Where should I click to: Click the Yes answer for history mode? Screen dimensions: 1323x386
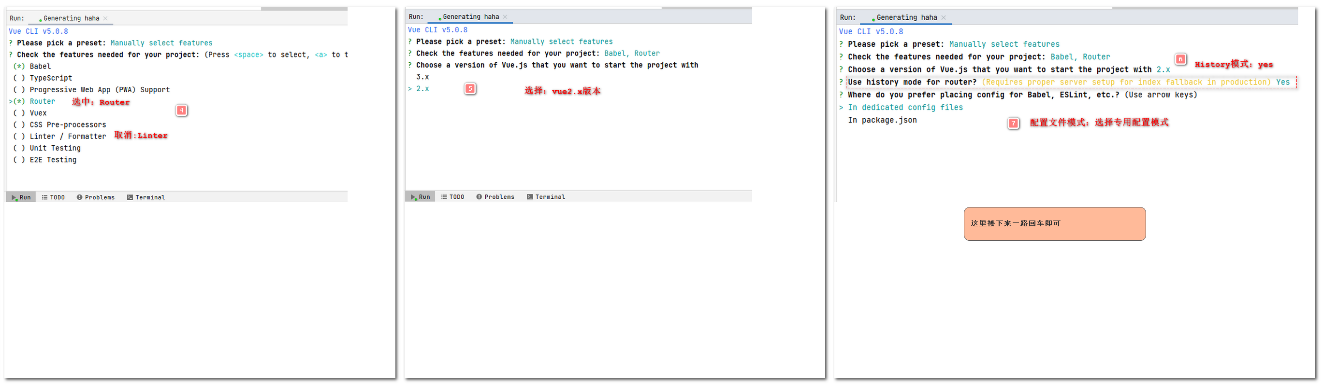(1282, 82)
